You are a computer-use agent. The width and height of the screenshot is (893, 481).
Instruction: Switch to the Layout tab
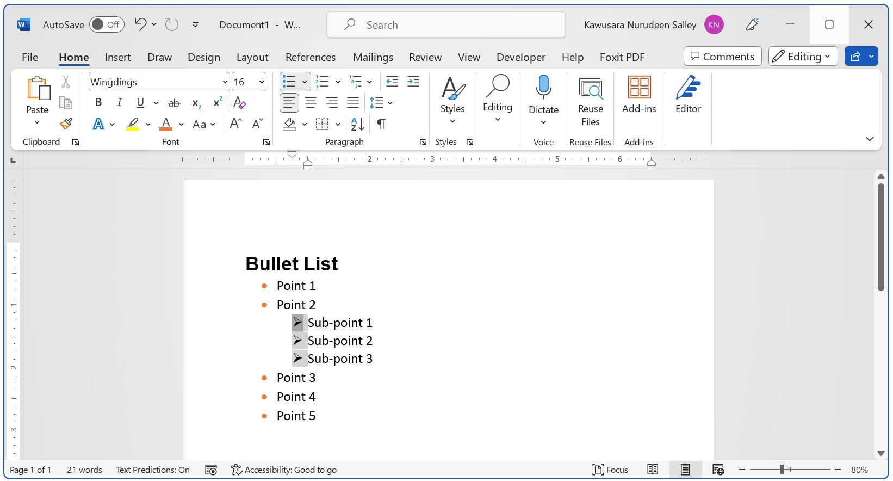[x=252, y=57]
